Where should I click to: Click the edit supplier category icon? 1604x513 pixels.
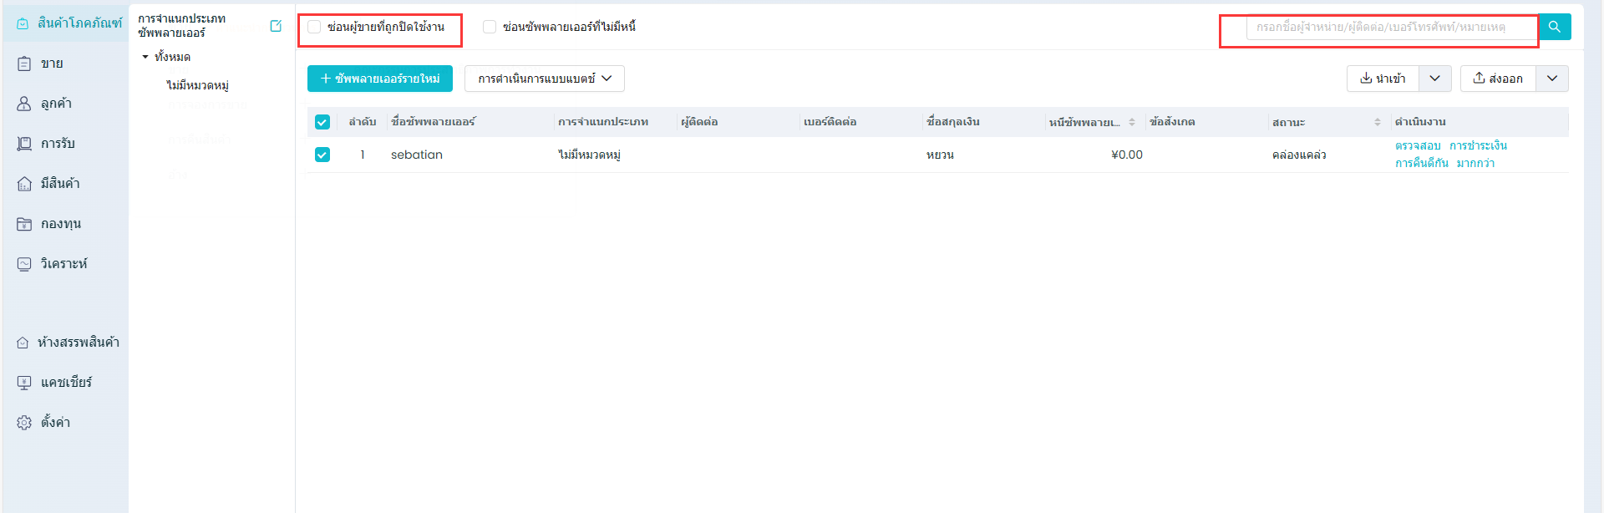(x=276, y=26)
